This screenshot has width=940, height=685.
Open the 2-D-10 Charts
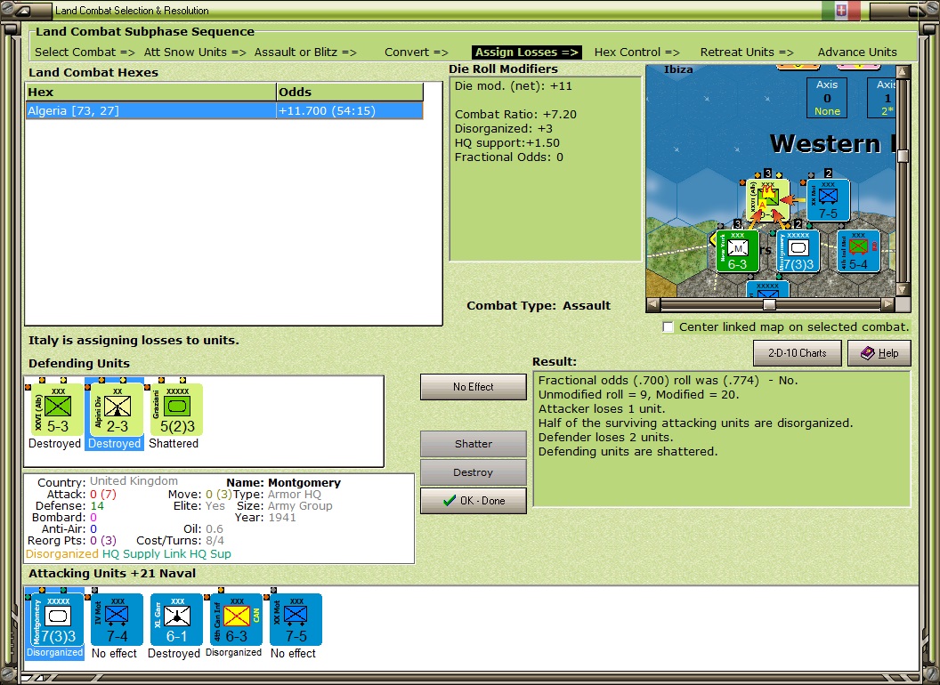798,353
